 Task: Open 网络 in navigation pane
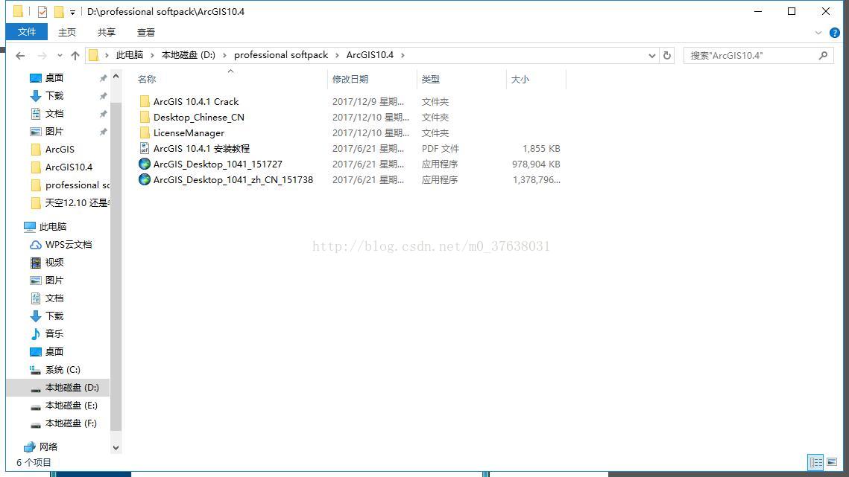[48, 446]
